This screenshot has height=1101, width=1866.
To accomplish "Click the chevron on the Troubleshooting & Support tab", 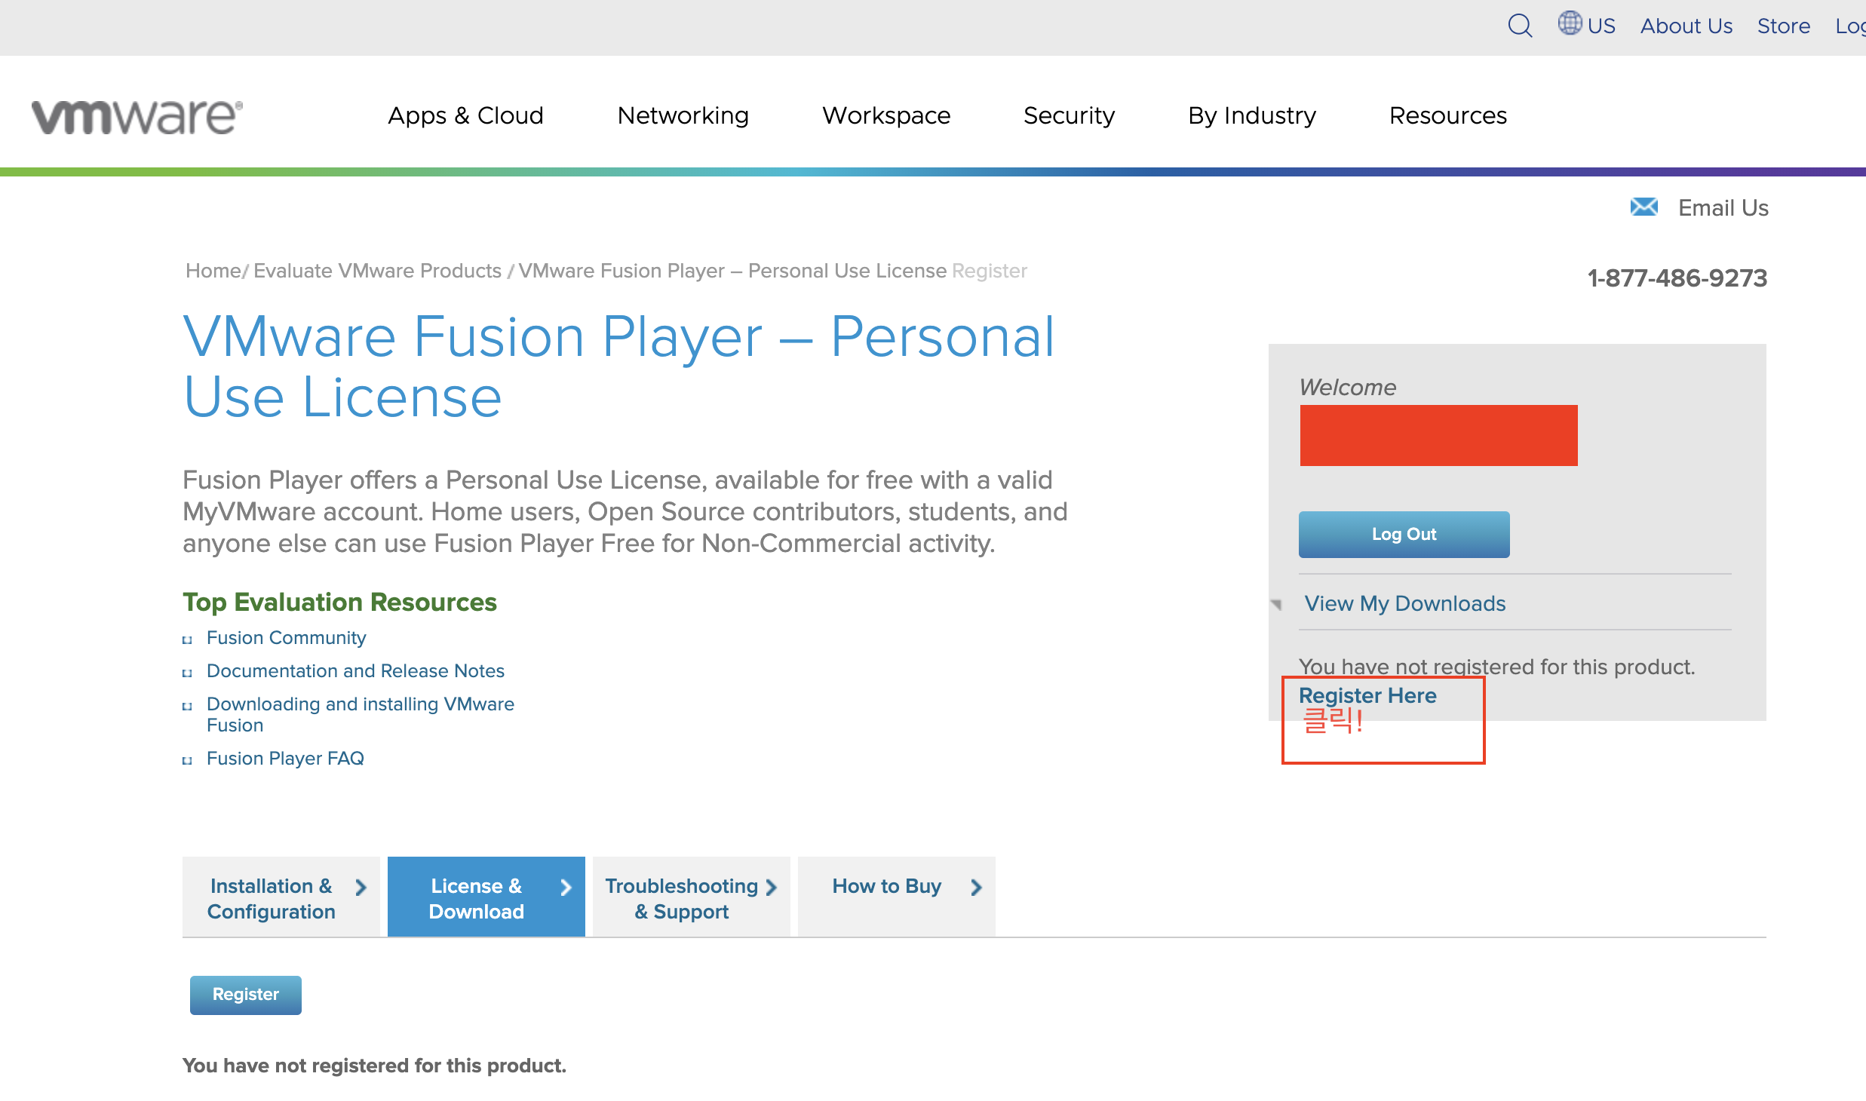I will [771, 887].
